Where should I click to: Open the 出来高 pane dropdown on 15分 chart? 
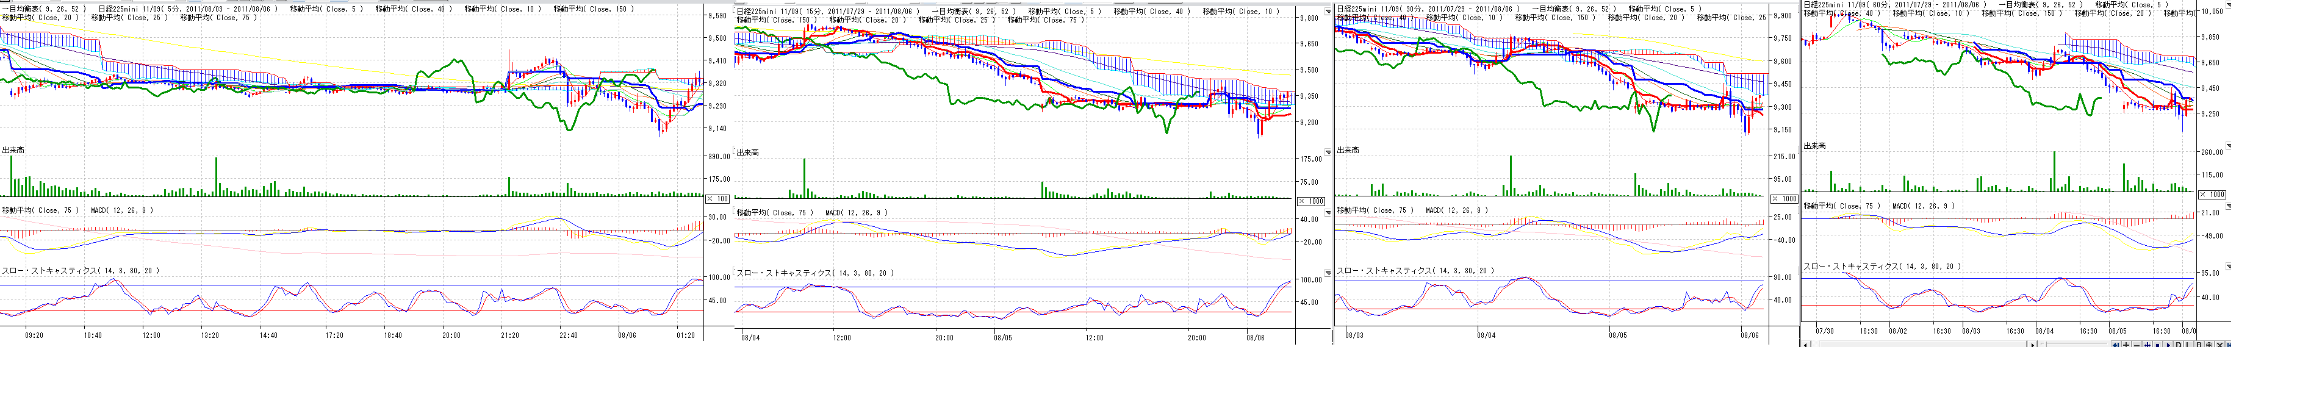[1328, 151]
